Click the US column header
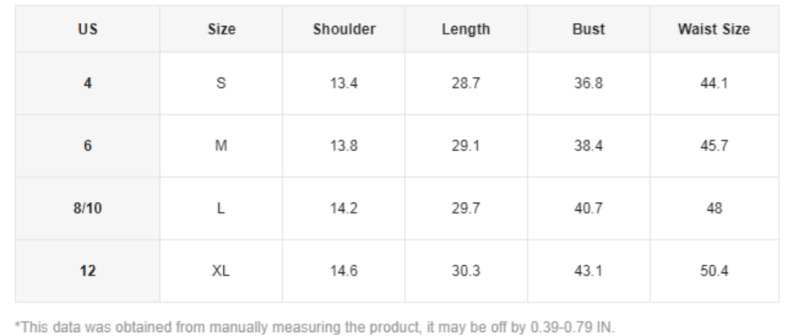This screenshot has height=336, width=804. coord(87,29)
